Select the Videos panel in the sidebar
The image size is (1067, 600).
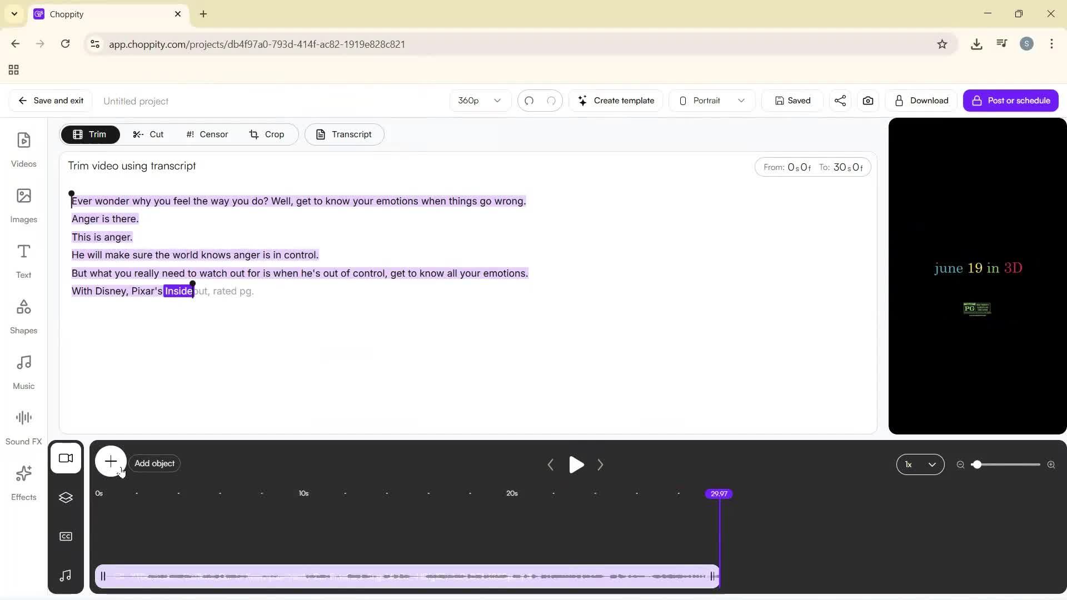pyautogui.click(x=23, y=149)
